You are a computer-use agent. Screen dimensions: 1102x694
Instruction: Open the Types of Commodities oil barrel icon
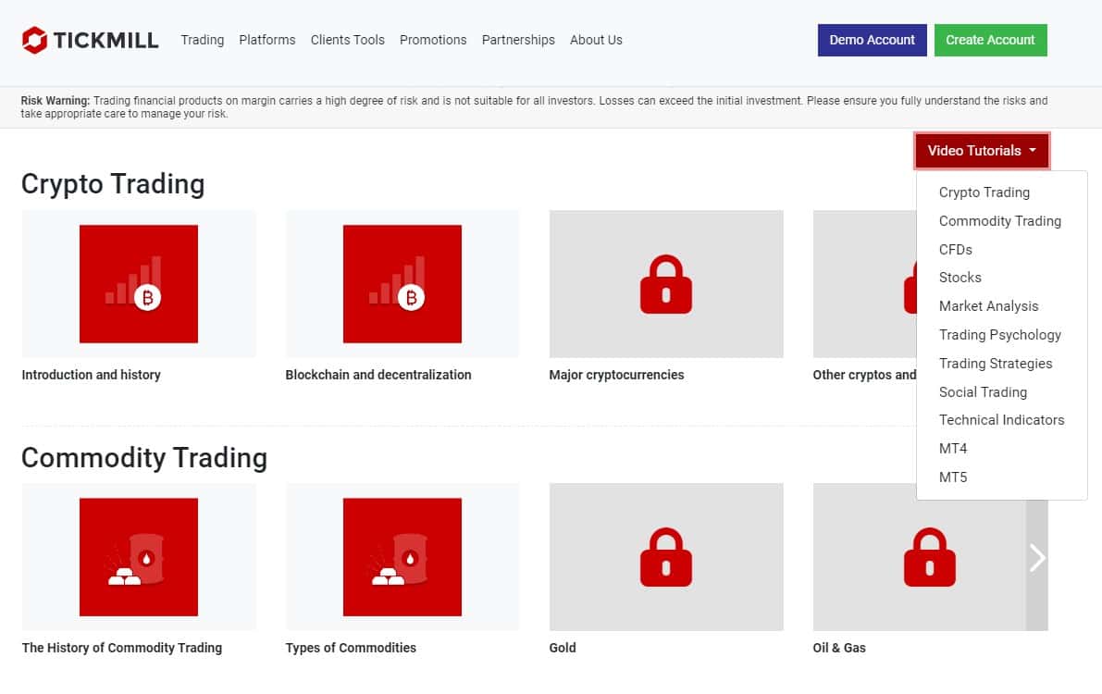point(402,557)
